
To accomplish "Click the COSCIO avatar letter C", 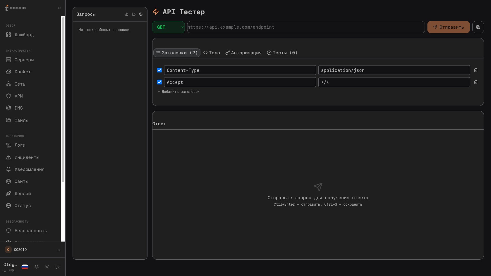I will [8, 250].
